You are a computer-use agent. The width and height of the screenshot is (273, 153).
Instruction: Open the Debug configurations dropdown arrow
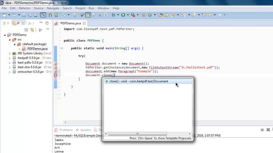click(118, 15)
